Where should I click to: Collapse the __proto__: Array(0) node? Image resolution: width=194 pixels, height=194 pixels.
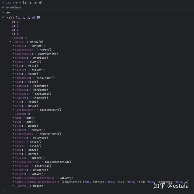click(x=11, y=42)
